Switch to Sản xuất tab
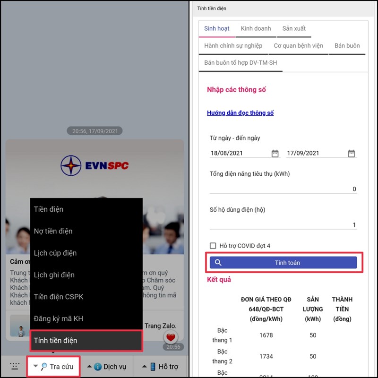 tap(294, 29)
